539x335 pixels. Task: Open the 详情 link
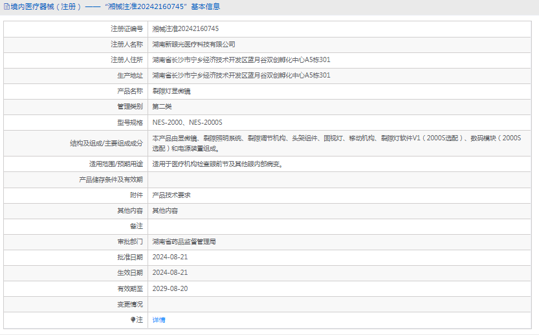(159, 320)
